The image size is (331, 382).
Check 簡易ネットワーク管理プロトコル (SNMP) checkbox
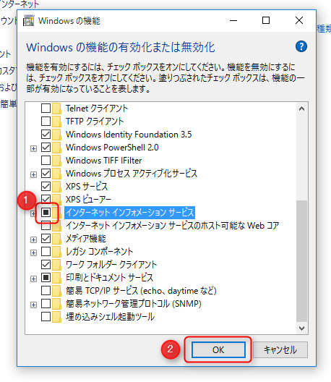(x=46, y=304)
